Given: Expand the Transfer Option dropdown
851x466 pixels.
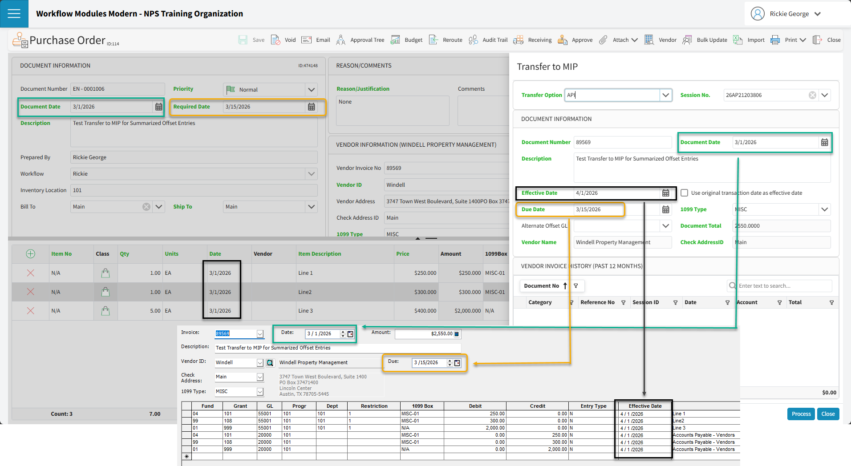Looking at the screenshot, I should click(665, 95).
